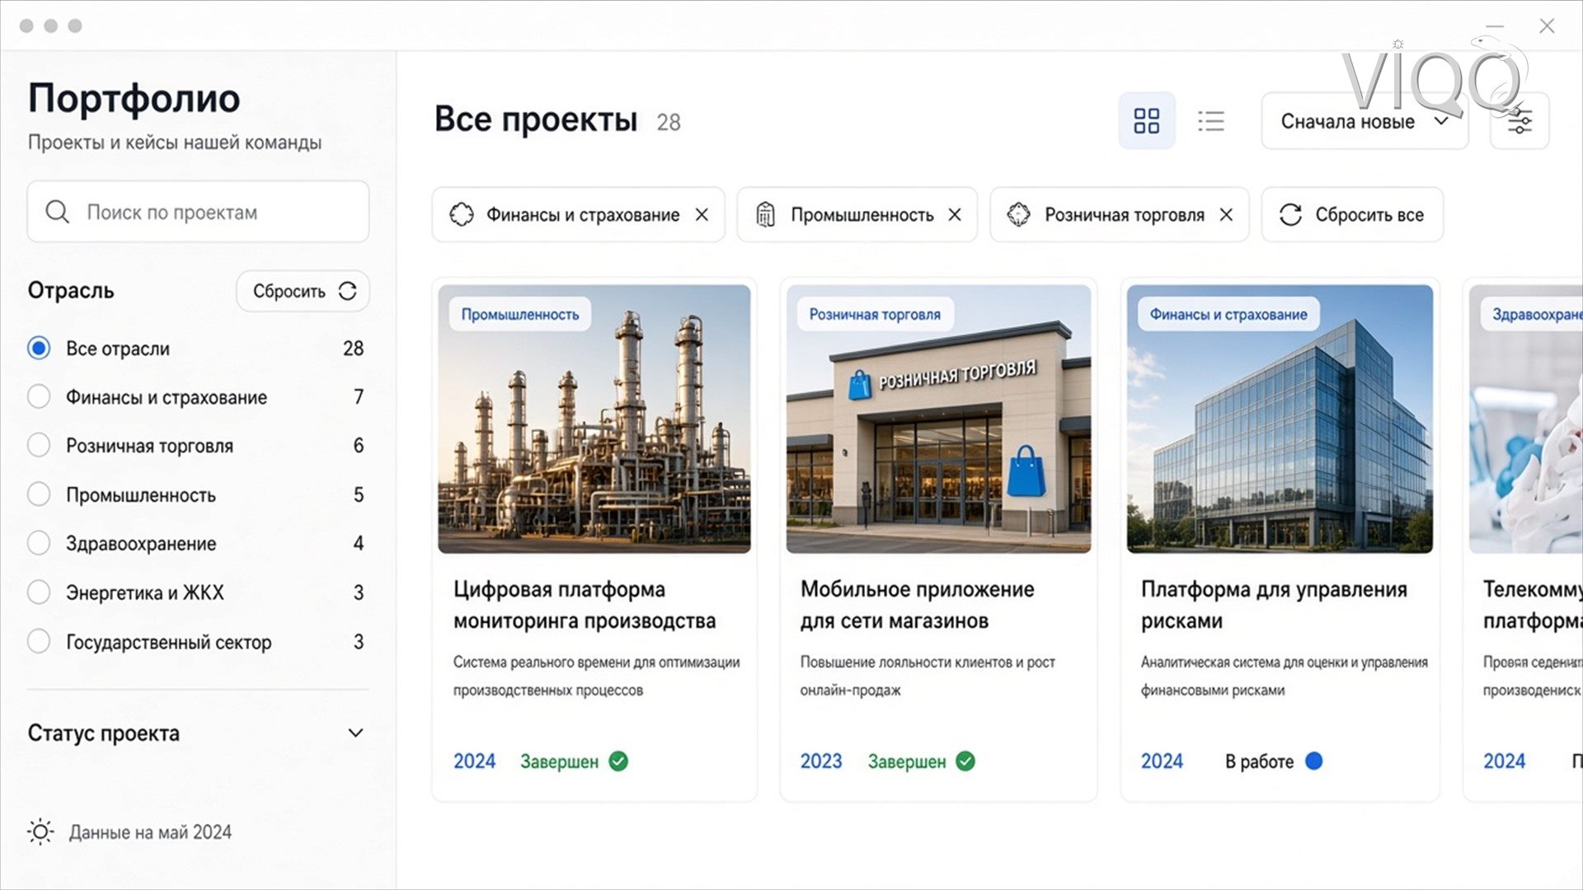Remove the Розничная торговля filter chip
The height and width of the screenshot is (890, 1583).
pyautogui.click(x=1226, y=214)
